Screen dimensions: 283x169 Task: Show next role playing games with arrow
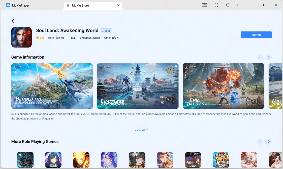269,142
